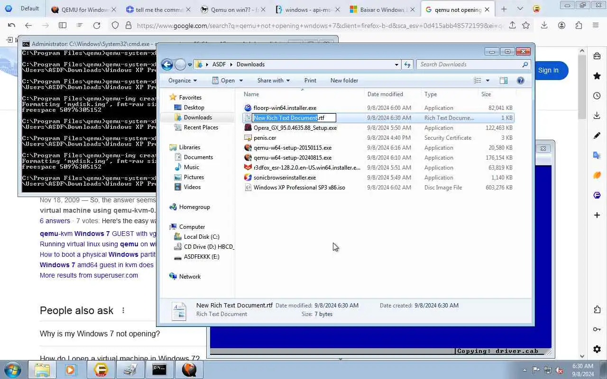Screen dimensions: 607x379
Task: Open recent pages dropdown arrow
Action: [190, 64]
